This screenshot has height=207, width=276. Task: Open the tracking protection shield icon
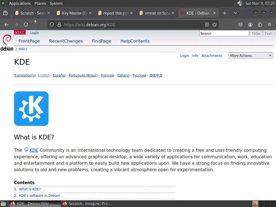[x=51, y=25]
